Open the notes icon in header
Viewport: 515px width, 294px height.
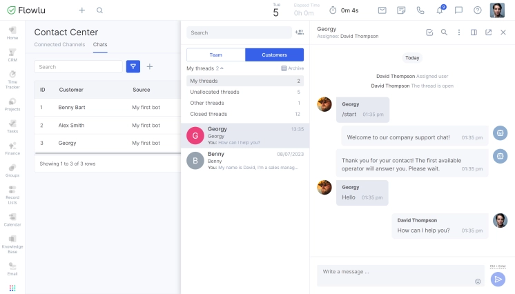click(401, 10)
